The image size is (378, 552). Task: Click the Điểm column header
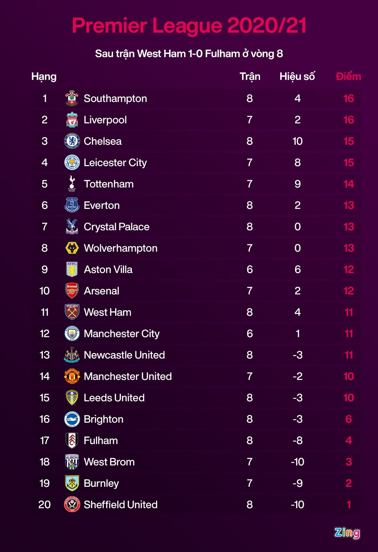coord(348,76)
